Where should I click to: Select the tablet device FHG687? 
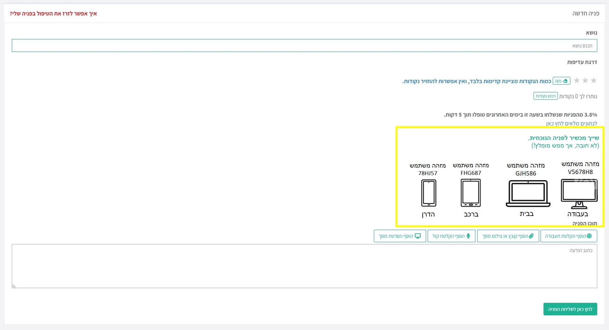click(x=471, y=193)
